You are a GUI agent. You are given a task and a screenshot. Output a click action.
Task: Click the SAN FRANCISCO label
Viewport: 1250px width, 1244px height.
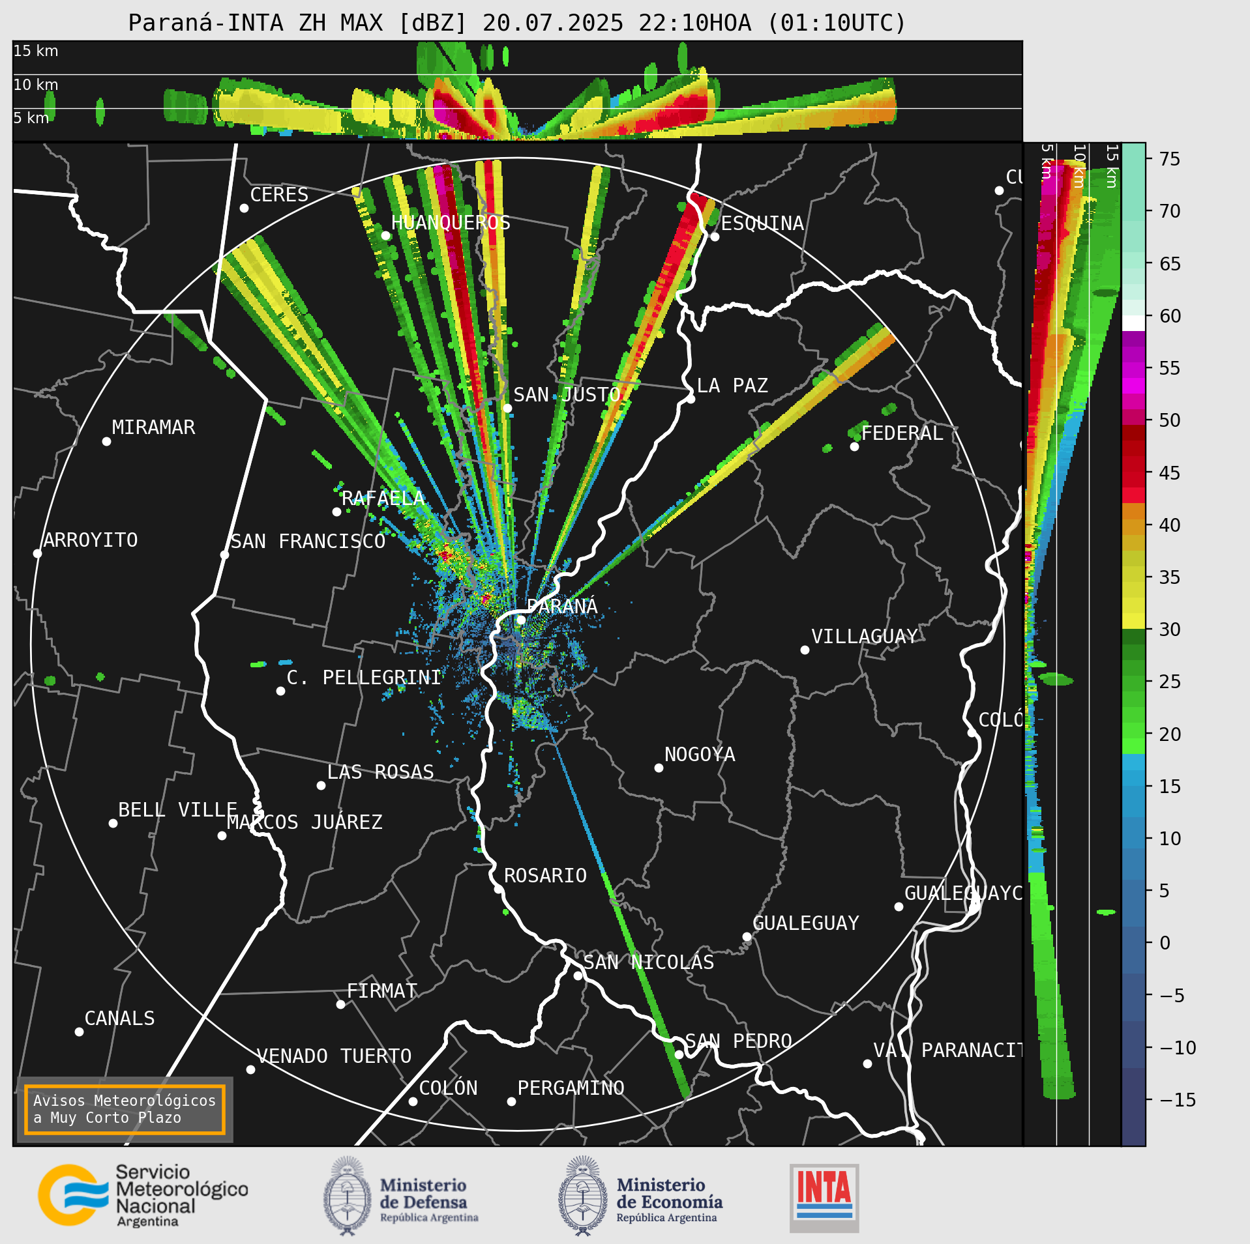tap(308, 541)
